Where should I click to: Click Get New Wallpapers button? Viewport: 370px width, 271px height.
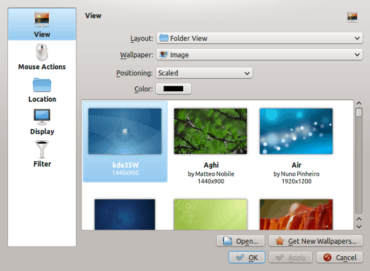(316, 241)
